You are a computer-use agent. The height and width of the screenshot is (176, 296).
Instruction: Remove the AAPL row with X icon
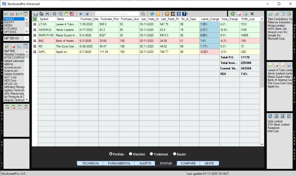pos(35,52)
